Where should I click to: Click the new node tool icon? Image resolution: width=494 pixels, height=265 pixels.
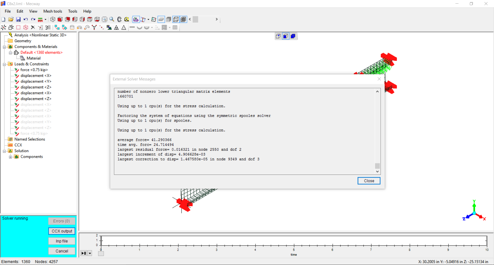tap(4, 28)
